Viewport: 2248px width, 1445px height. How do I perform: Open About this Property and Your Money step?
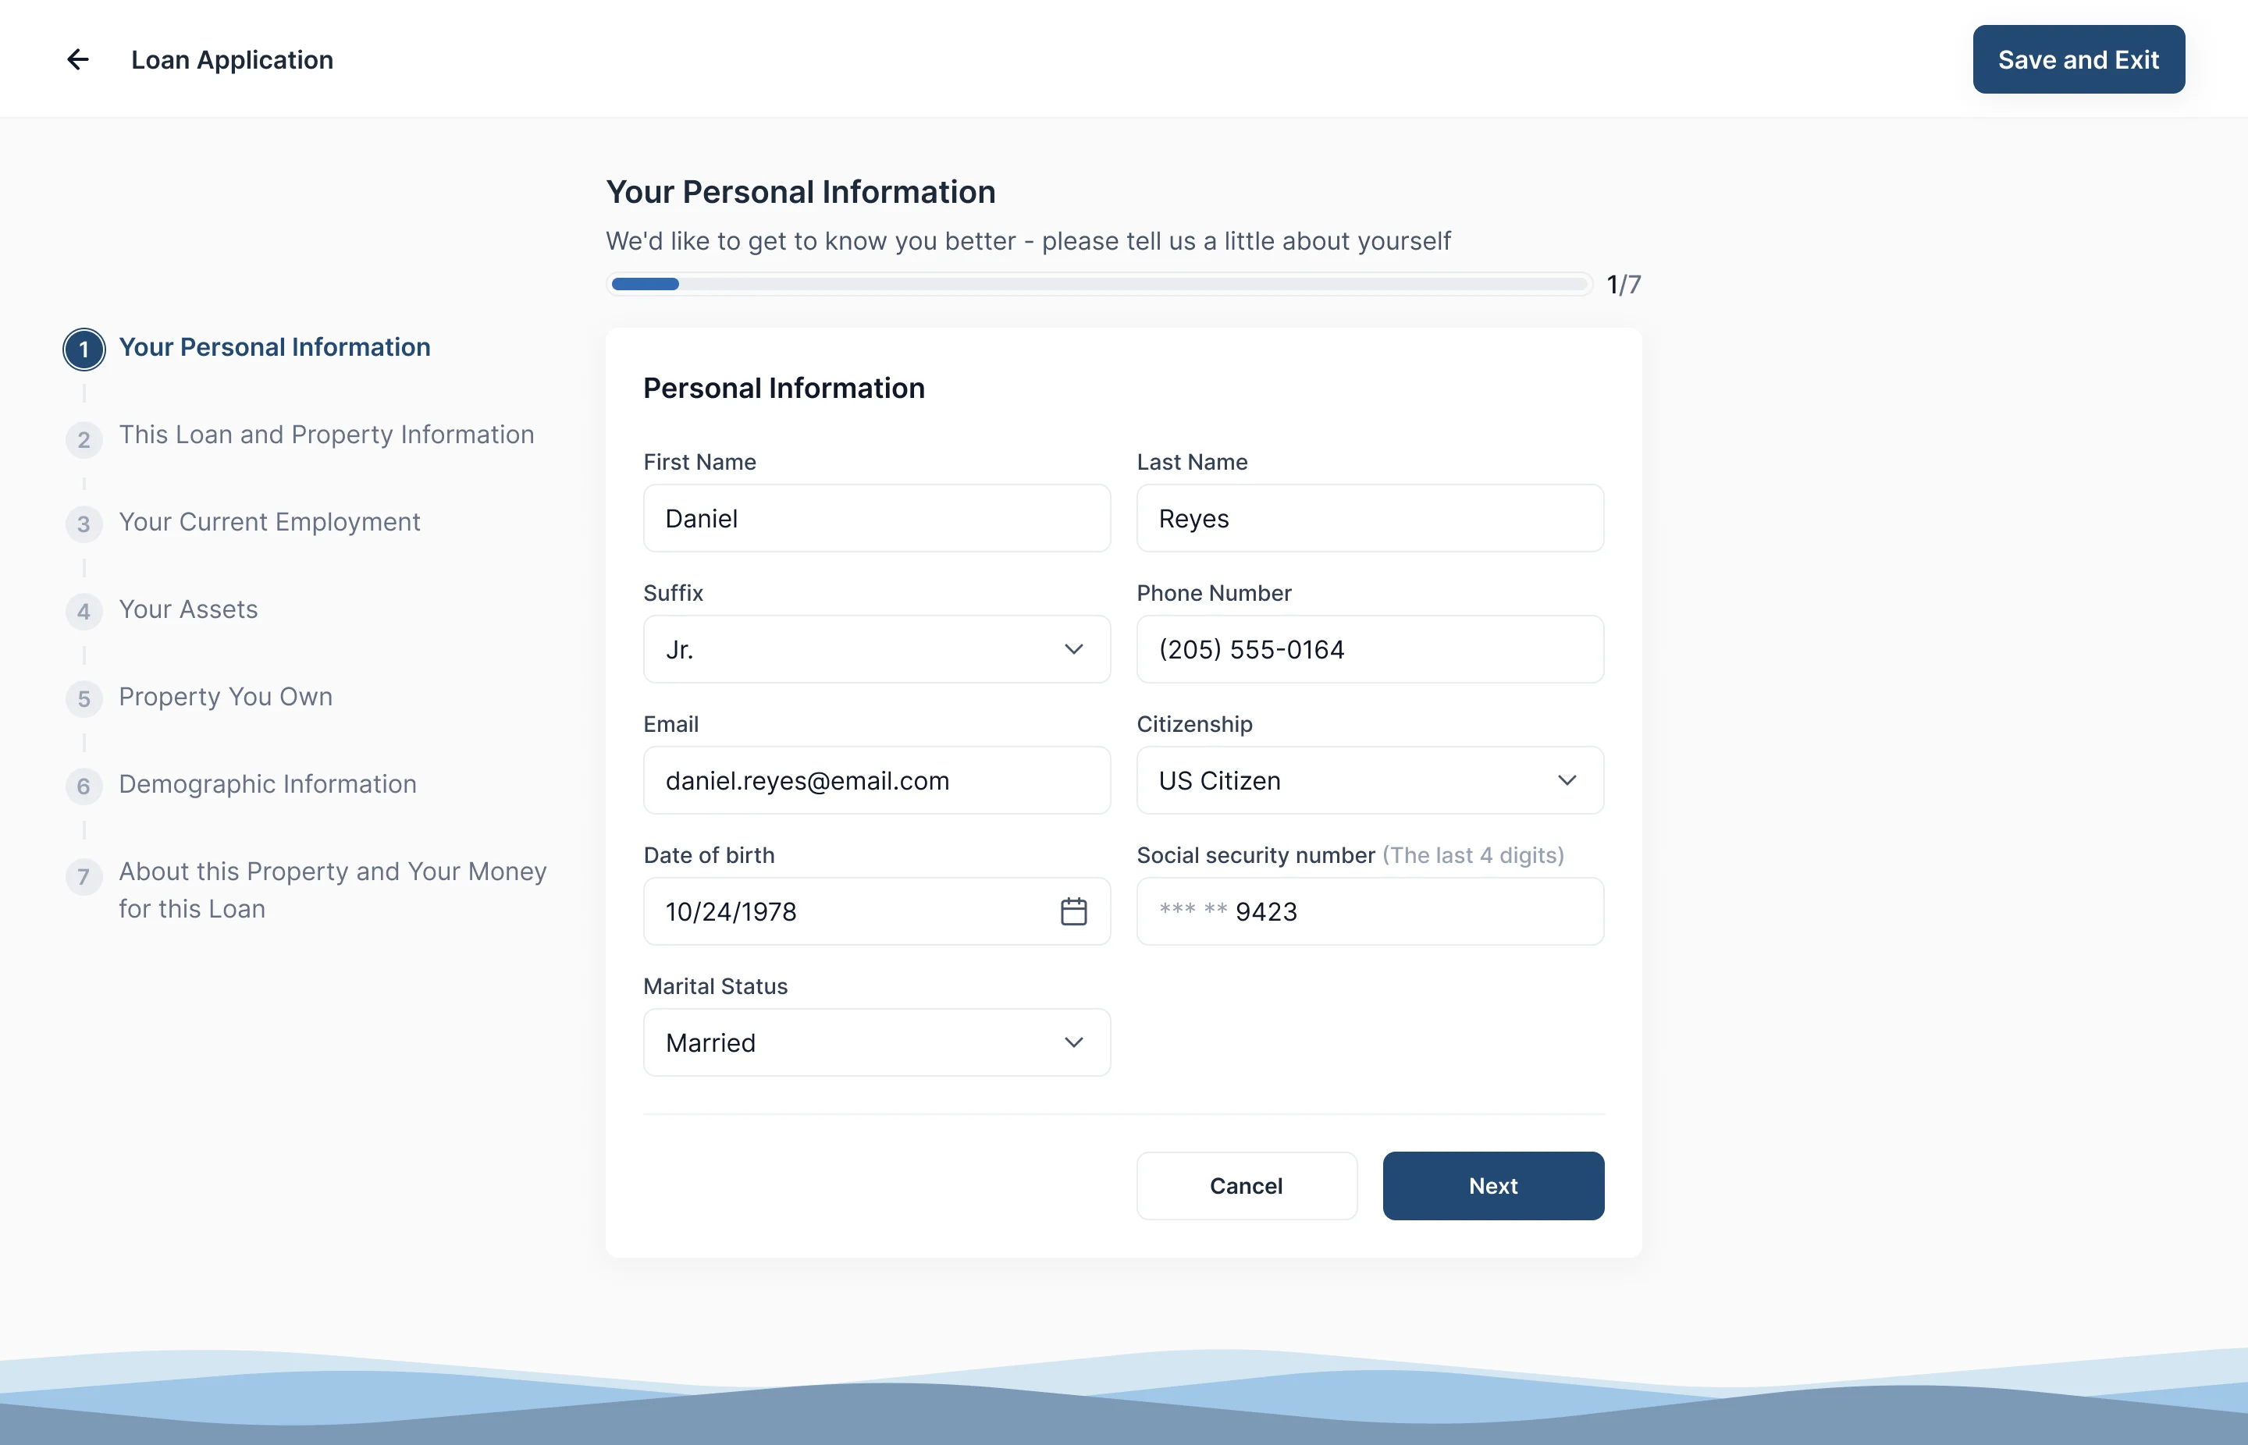tap(333, 889)
